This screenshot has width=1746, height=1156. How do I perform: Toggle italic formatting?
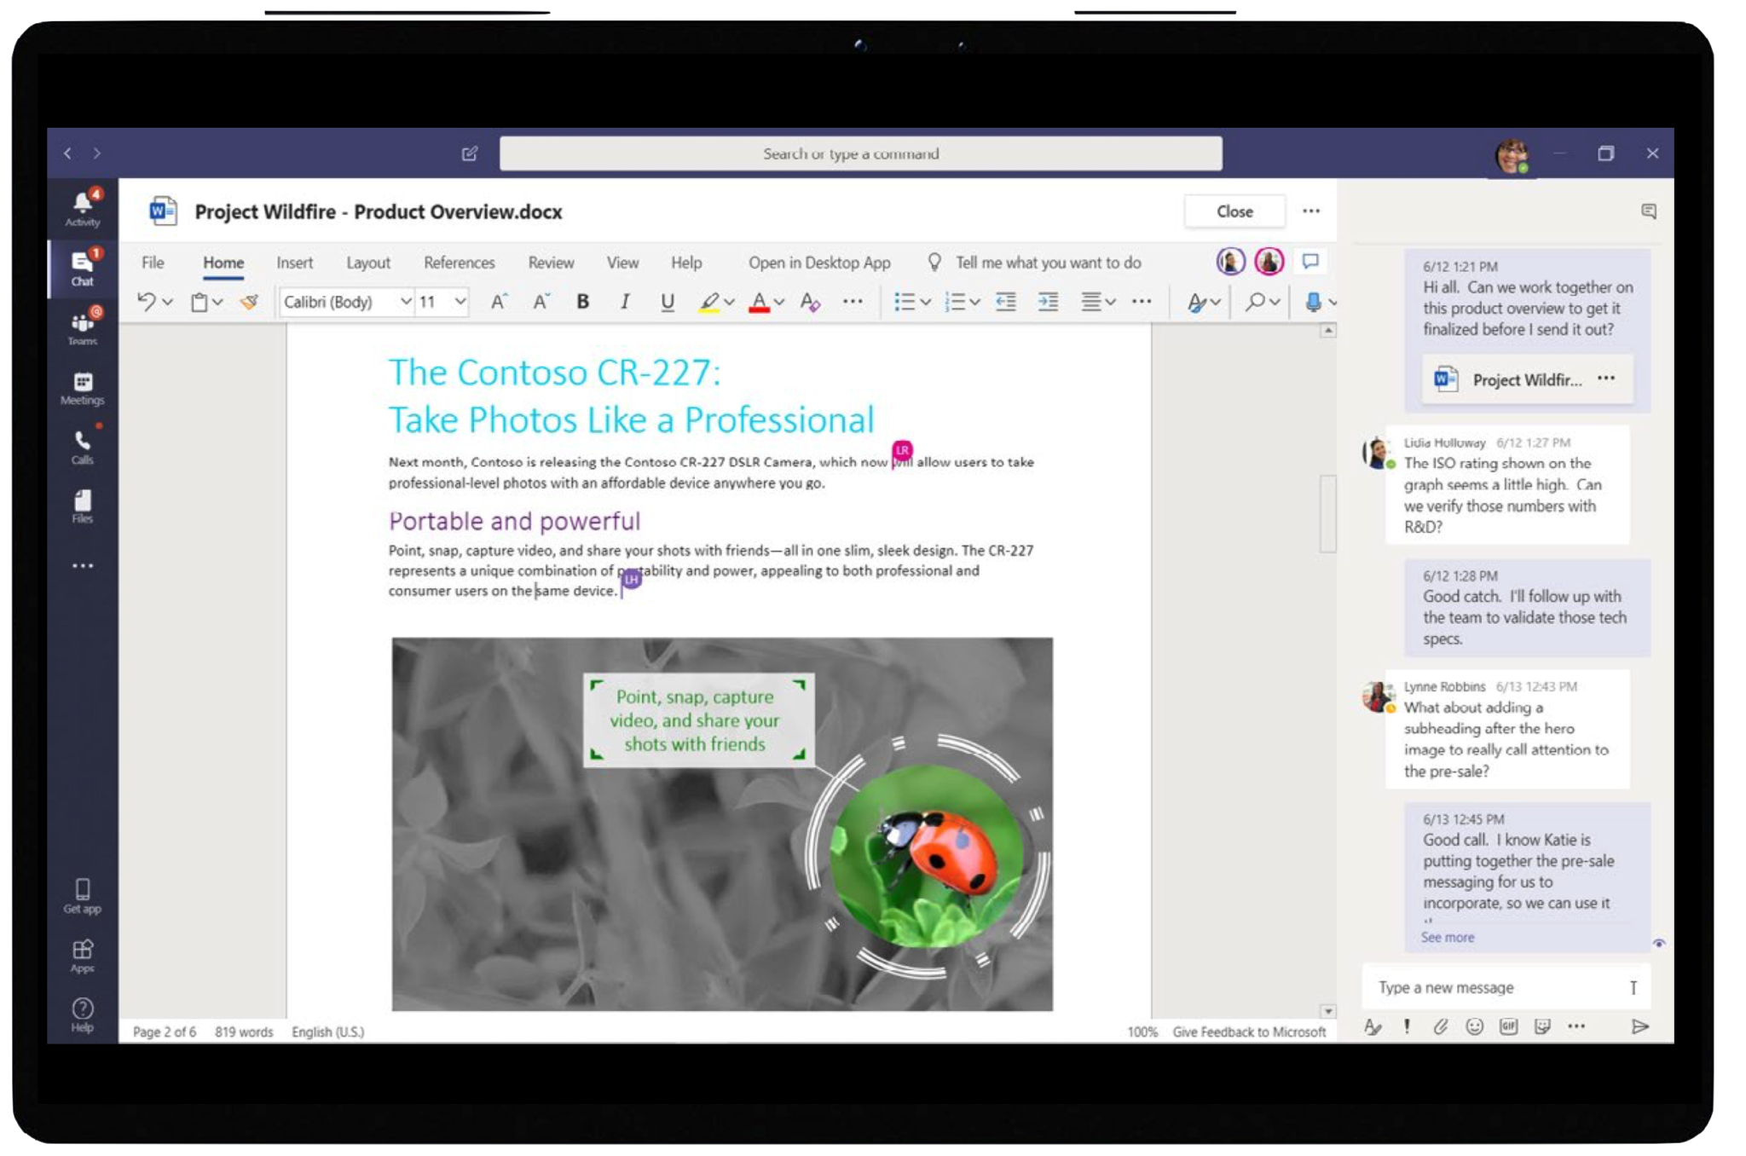[625, 302]
